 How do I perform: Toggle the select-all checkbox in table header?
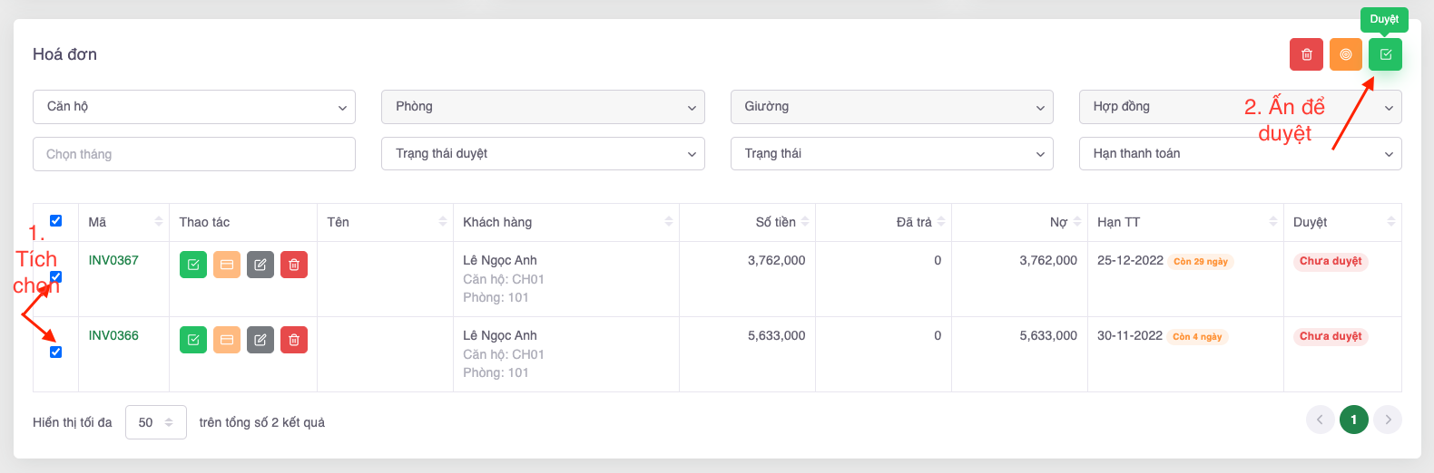coord(55,221)
